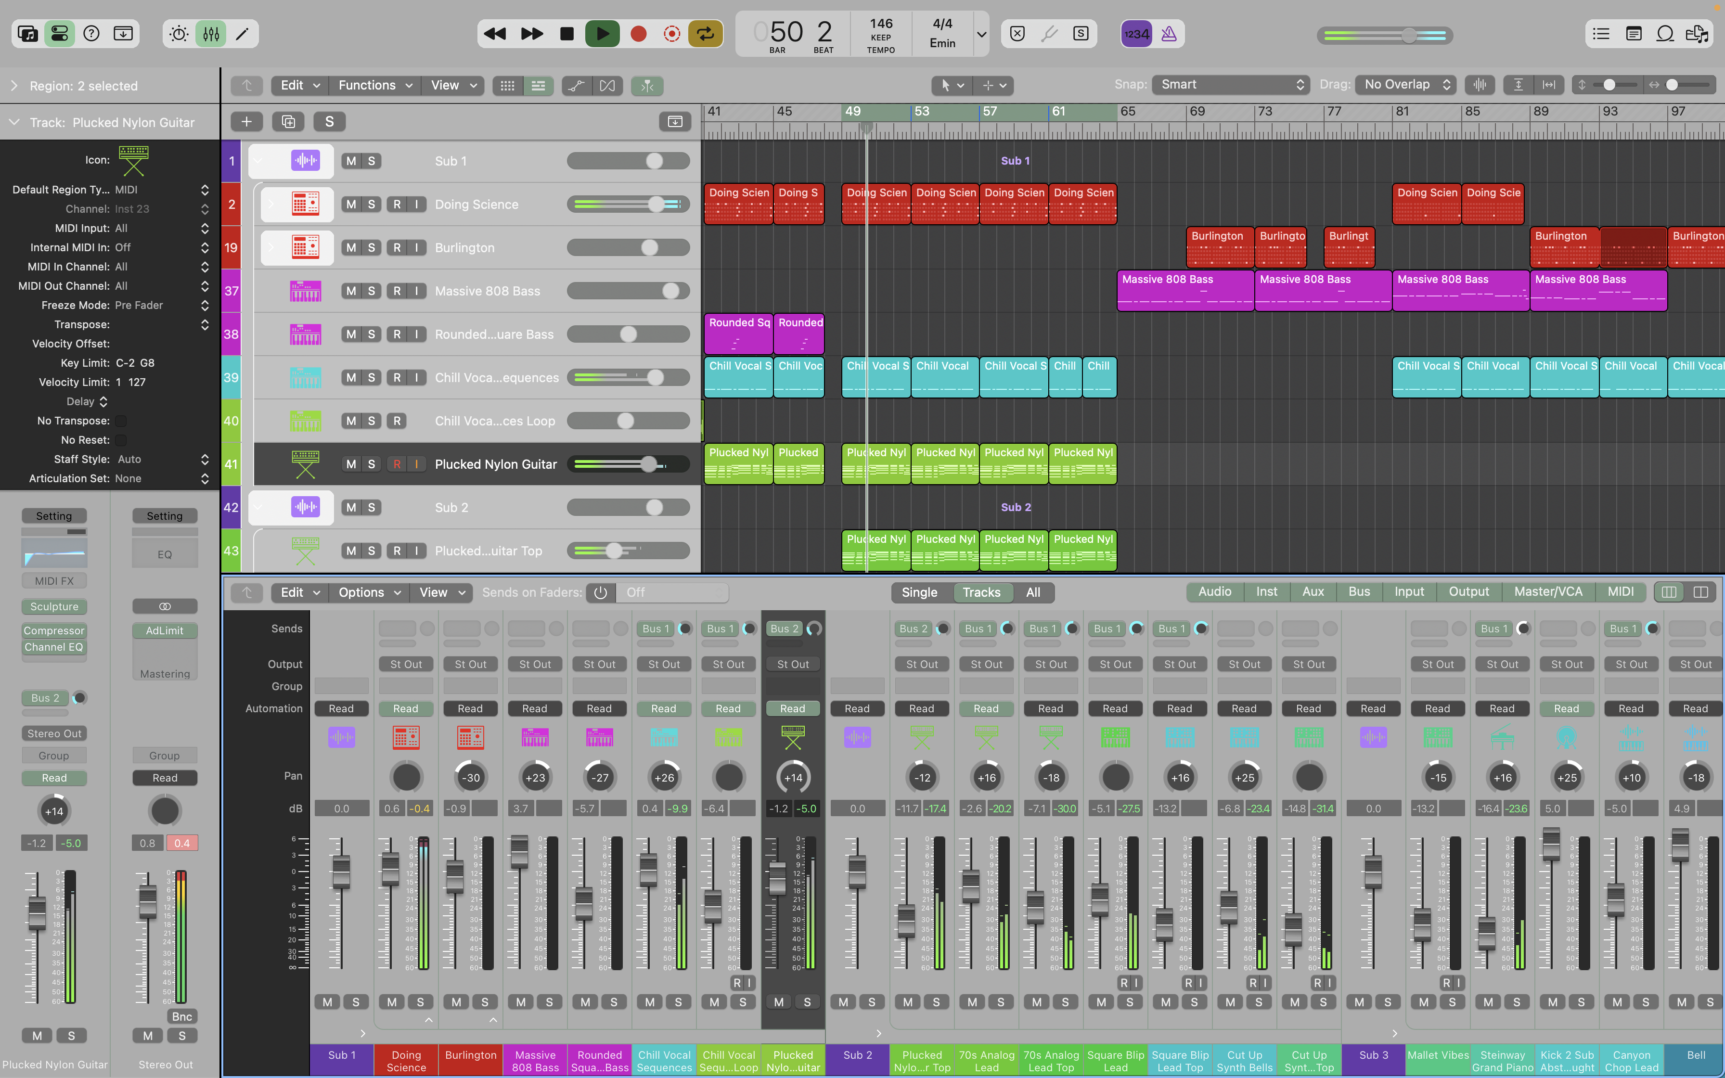
Task: Click the Bnc bounce button
Action: pos(182,1017)
